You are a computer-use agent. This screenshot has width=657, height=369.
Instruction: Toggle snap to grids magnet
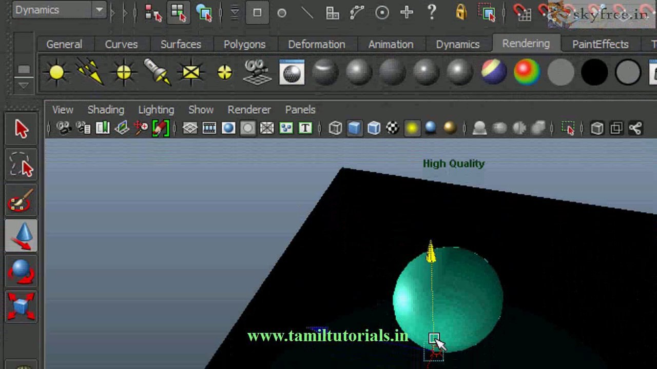coord(522,13)
